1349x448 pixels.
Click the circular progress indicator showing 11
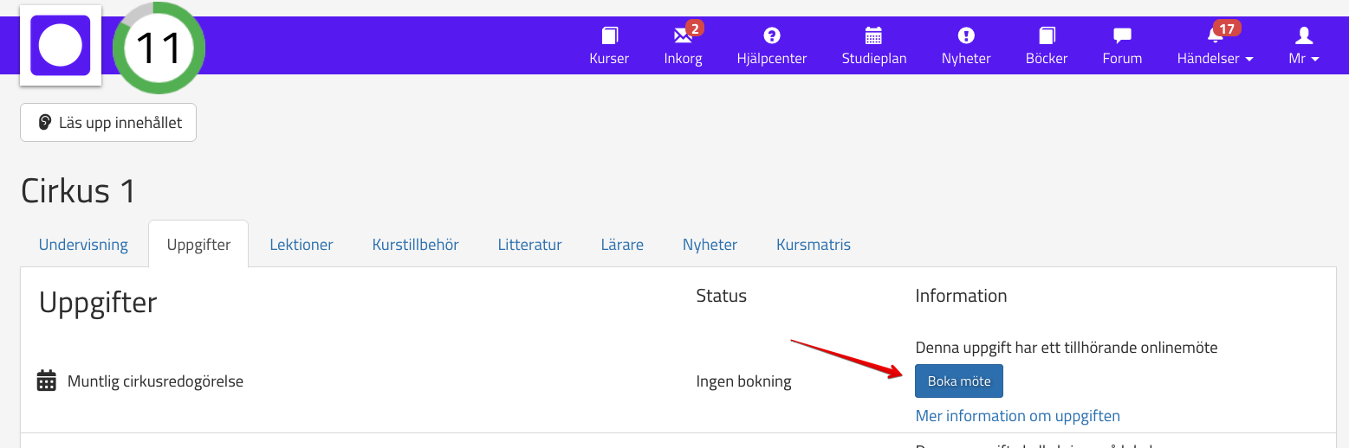coord(159,48)
